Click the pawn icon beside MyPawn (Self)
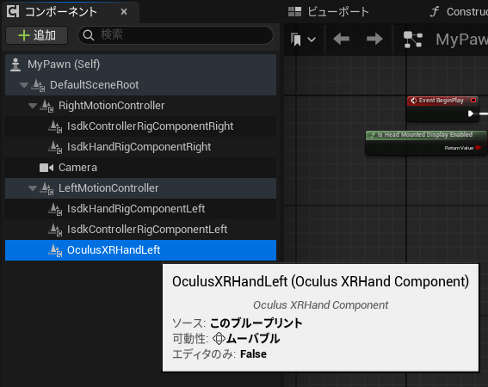The image size is (488, 387). click(x=15, y=64)
